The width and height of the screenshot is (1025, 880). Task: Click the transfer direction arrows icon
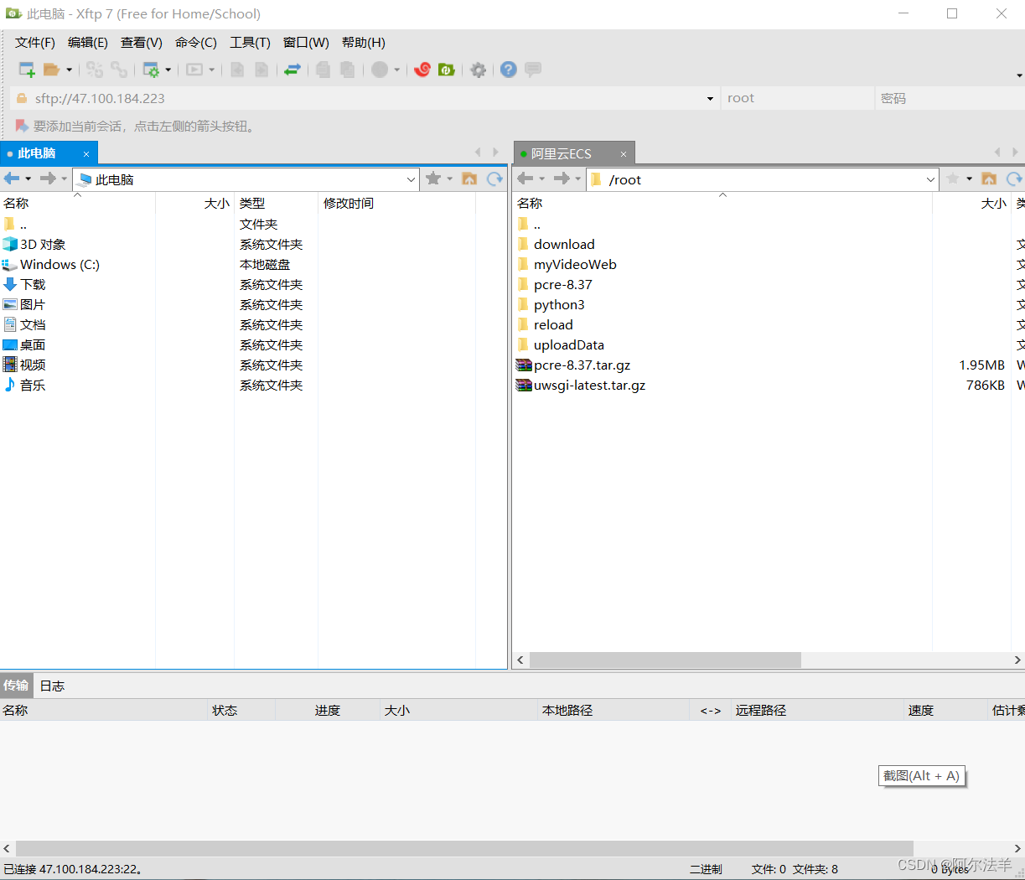(x=292, y=70)
